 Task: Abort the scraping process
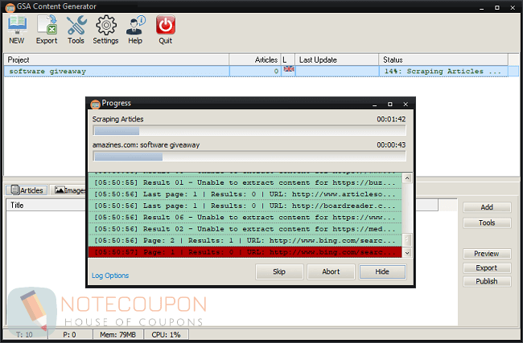331,272
